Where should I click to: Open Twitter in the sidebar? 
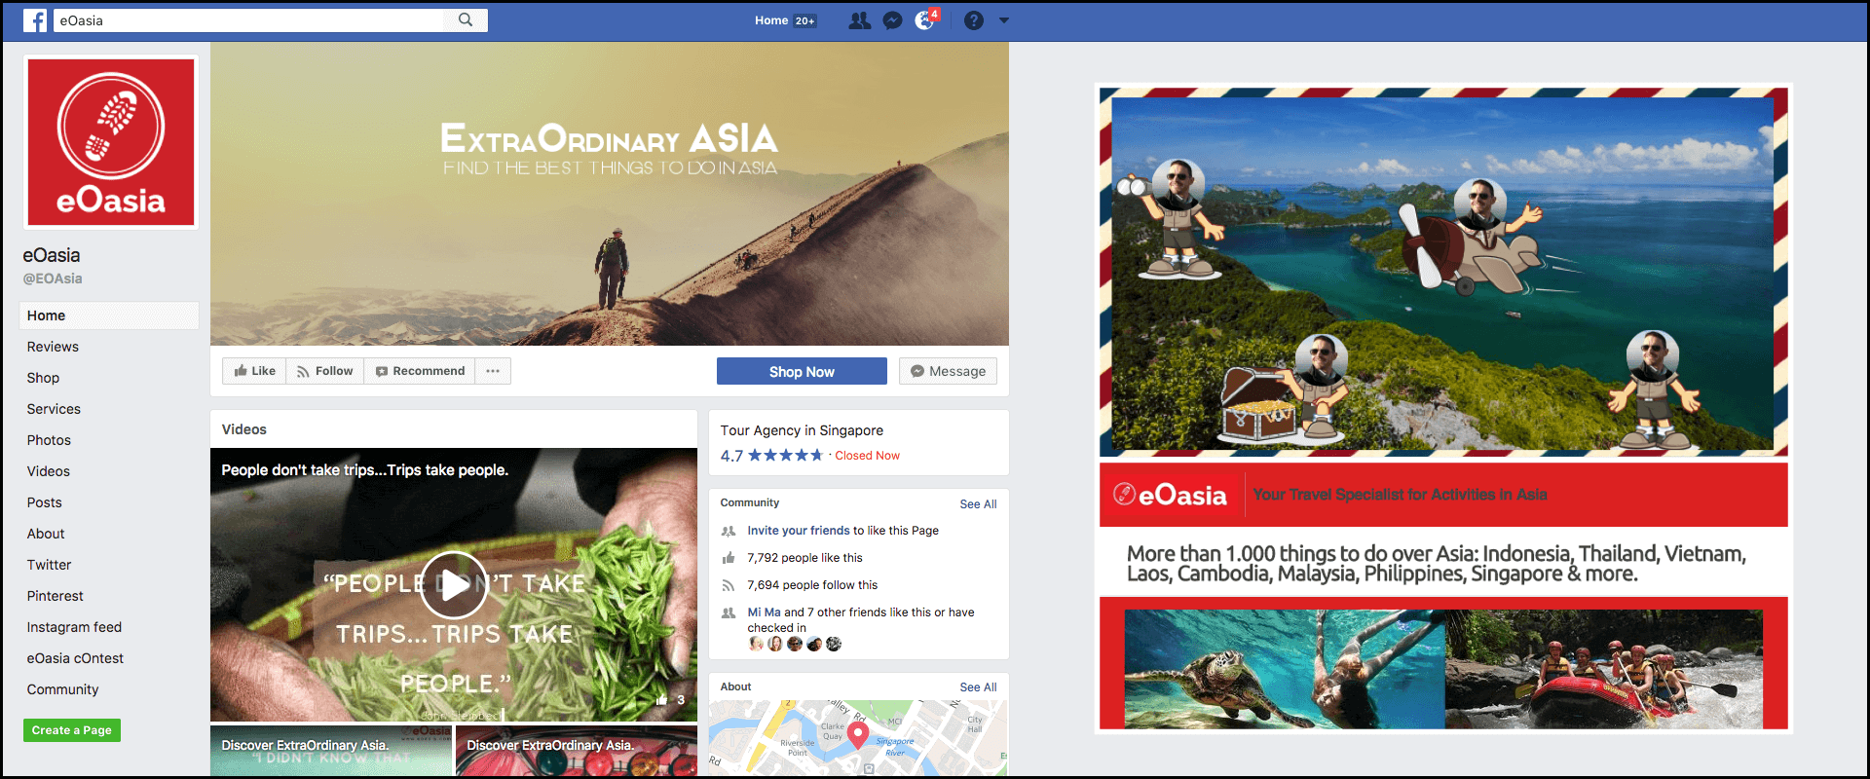49,565
